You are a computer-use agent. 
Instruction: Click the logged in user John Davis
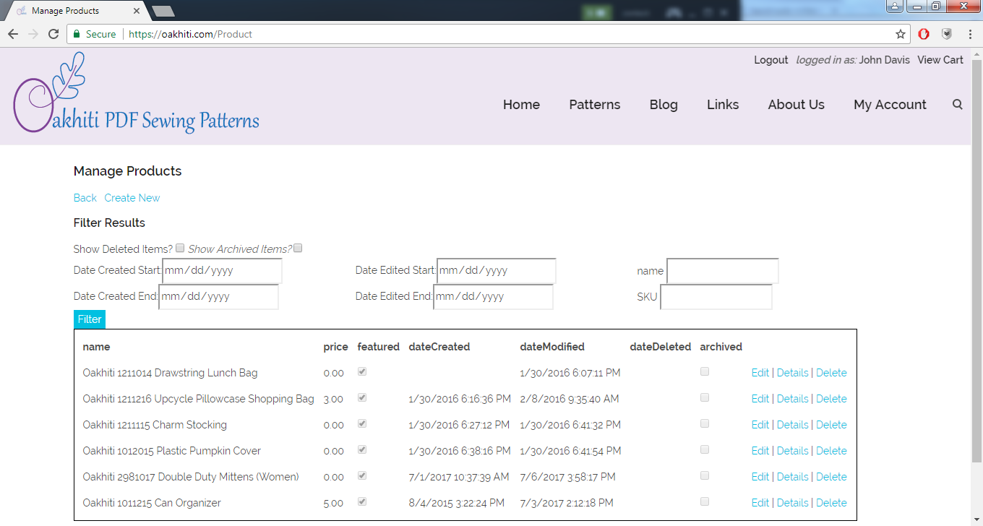click(x=884, y=60)
